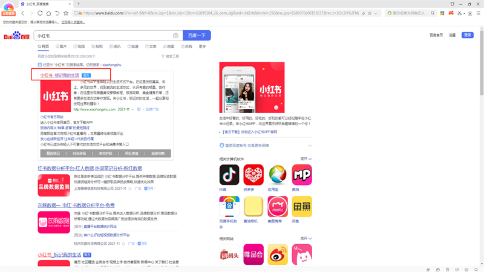This screenshot has width=484, height=272.
Task: Open the red brand data monitoring thumbnail
Action: (x=54, y=186)
